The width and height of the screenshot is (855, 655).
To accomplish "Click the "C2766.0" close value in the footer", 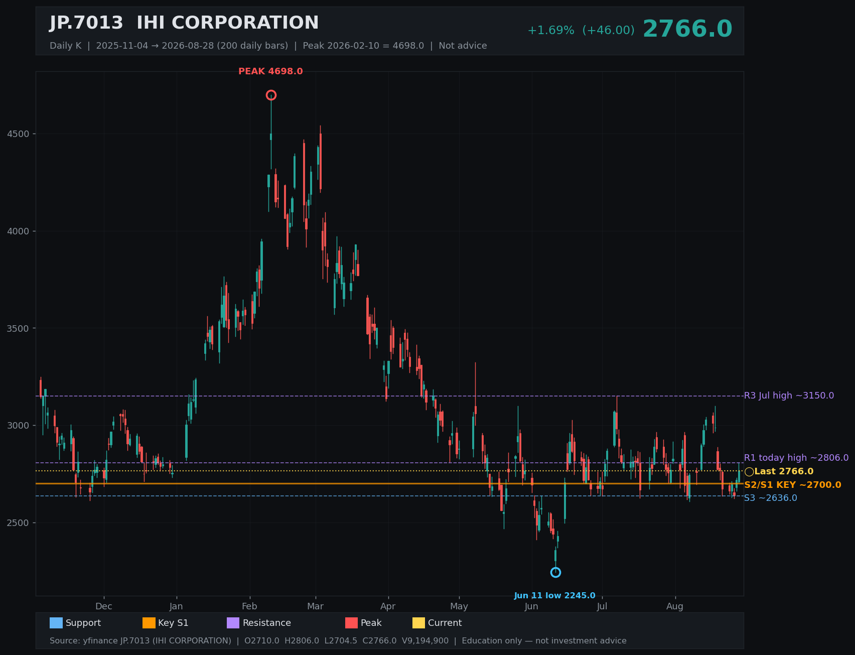I will coord(379,641).
